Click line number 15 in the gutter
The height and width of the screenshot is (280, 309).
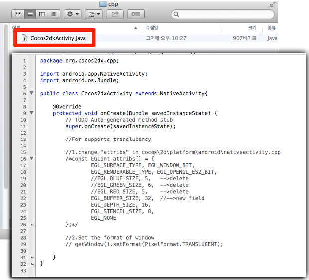23,152
